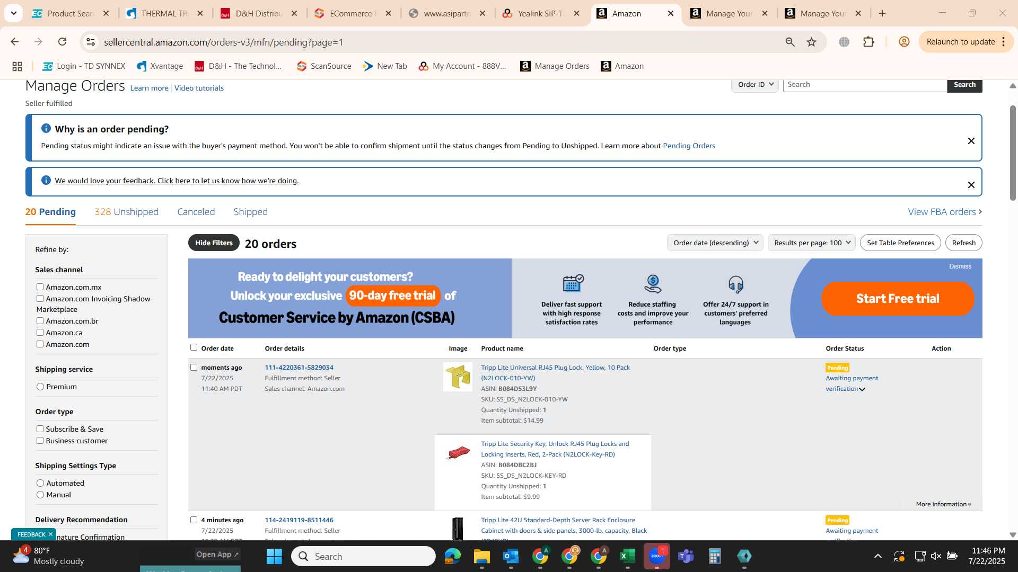This screenshot has width=1018, height=572.
Task: Dismiss the 'Why is an order pending' notice
Action: pos(971,141)
